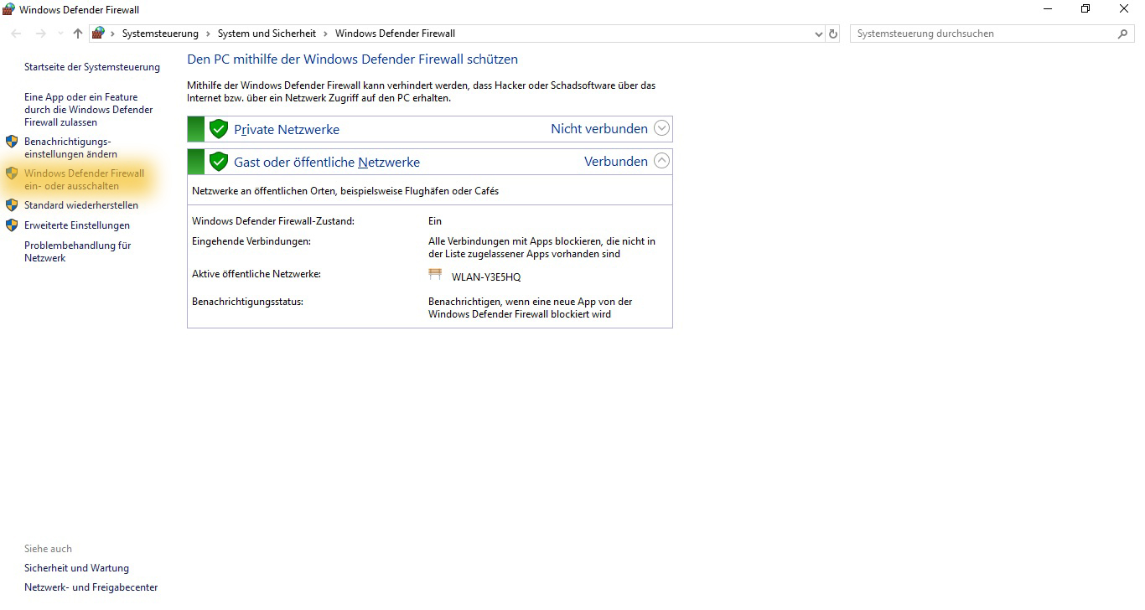The height and width of the screenshot is (610, 1145).
Task: Go up one level with the up arrow
Action: [78, 34]
